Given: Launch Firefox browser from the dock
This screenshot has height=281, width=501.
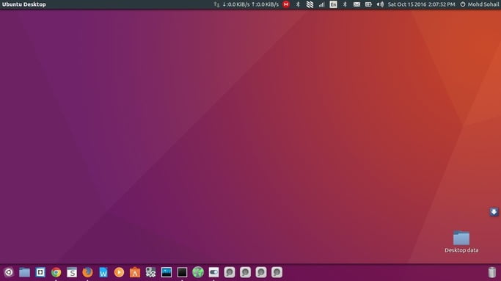Looking at the screenshot, I should (87, 272).
